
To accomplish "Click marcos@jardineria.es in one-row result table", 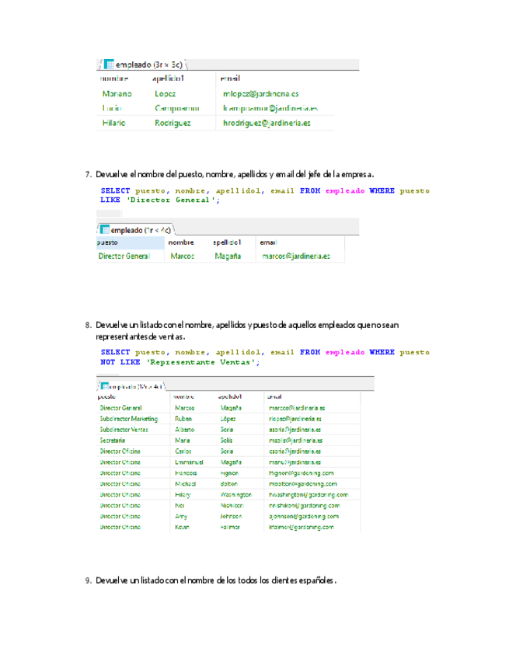I will (296, 256).
